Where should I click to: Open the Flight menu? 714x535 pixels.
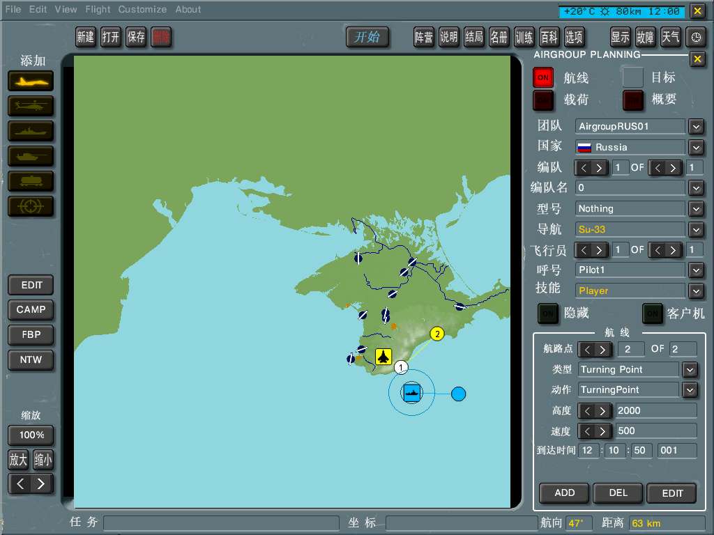tap(98, 10)
